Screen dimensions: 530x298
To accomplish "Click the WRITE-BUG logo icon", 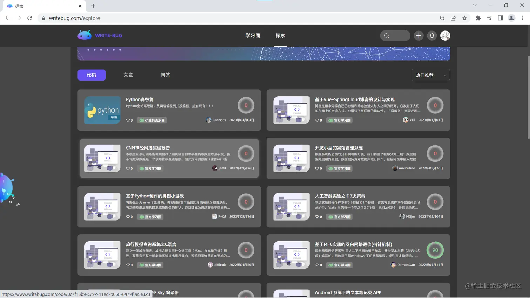I will coord(84,35).
